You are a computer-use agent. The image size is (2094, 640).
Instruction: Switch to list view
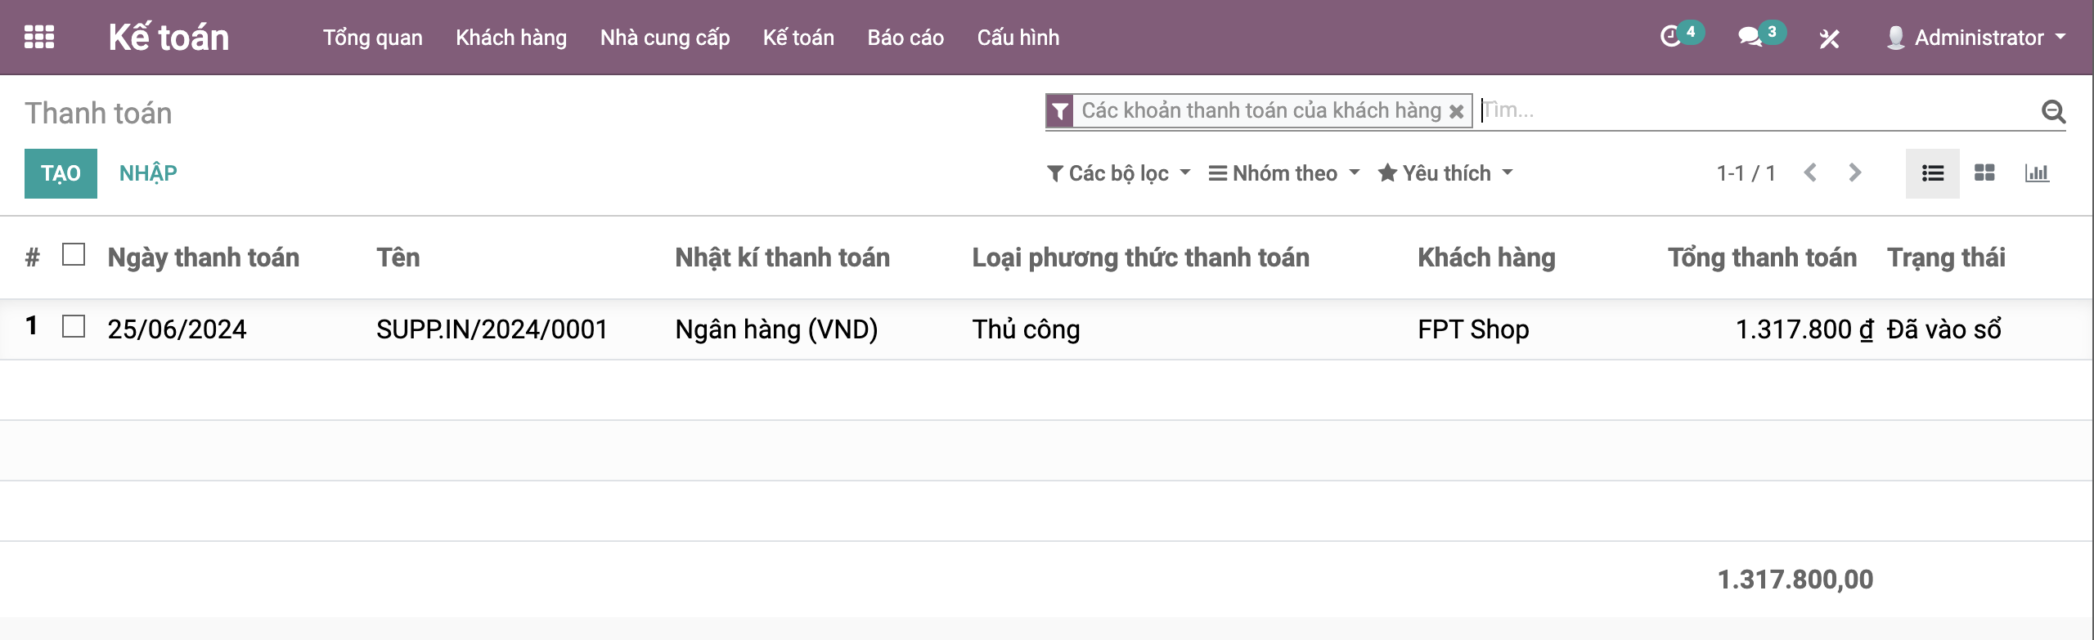tap(1932, 173)
